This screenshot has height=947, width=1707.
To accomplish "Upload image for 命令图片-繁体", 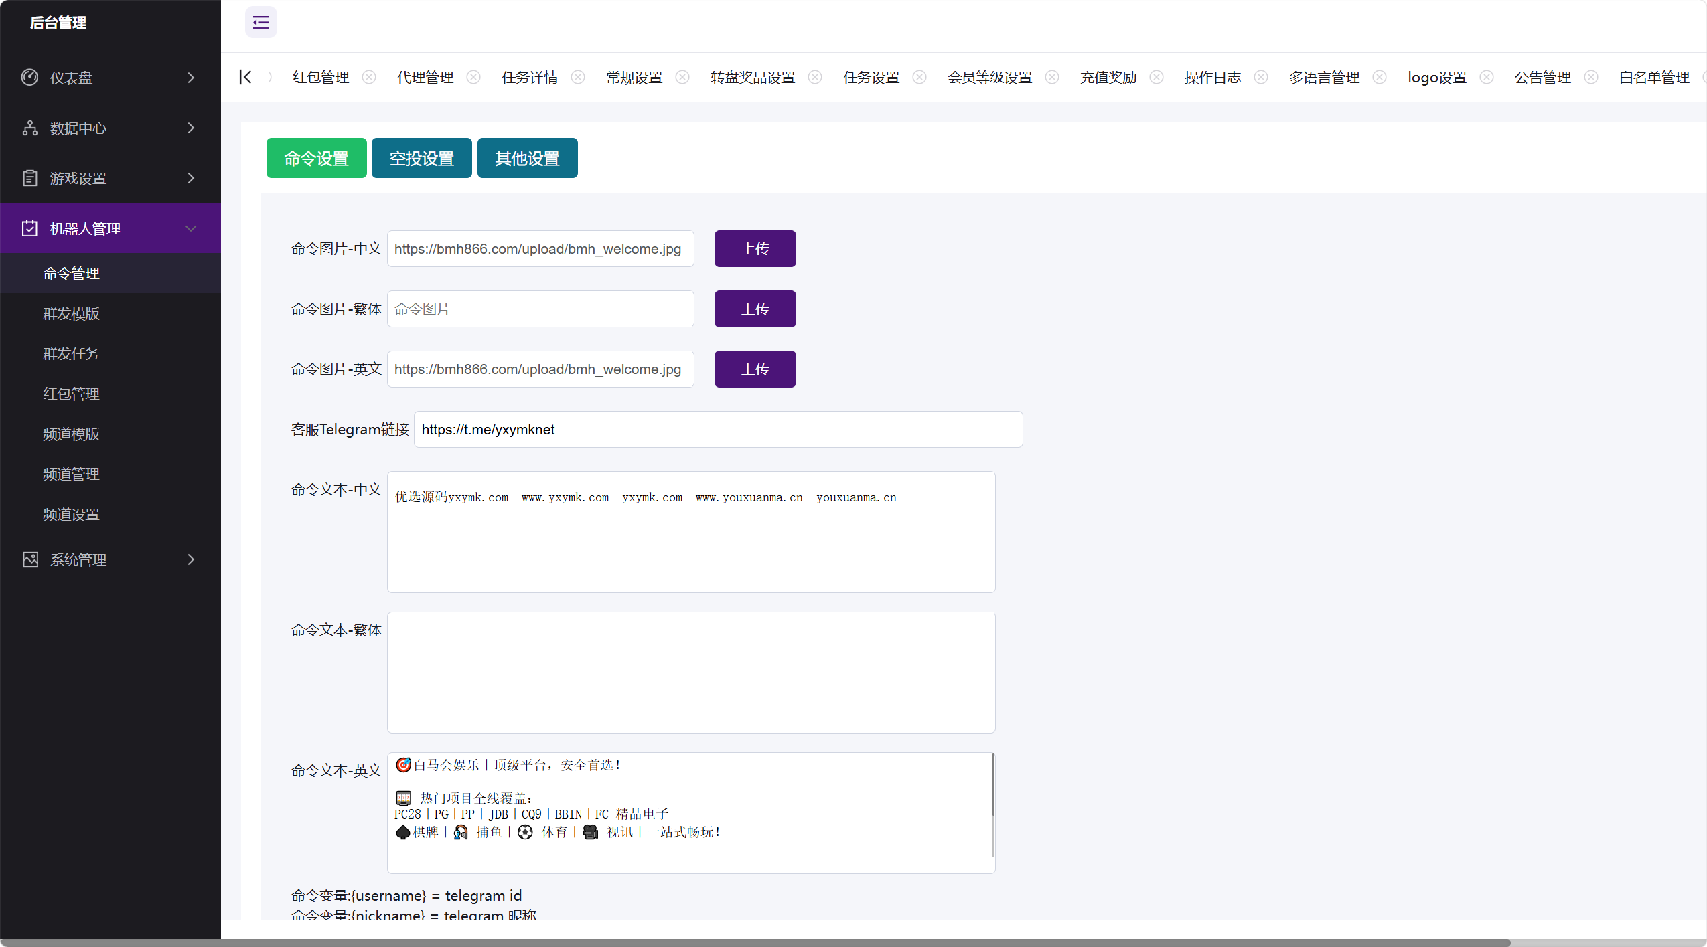I will [x=755, y=309].
